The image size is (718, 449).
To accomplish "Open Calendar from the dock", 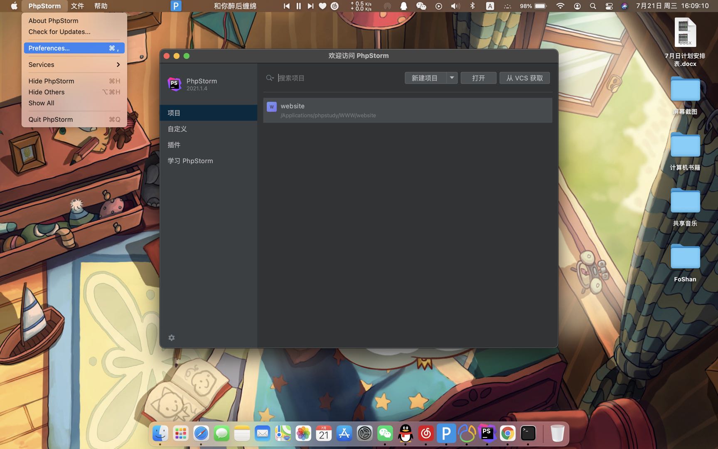I will point(324,434).
